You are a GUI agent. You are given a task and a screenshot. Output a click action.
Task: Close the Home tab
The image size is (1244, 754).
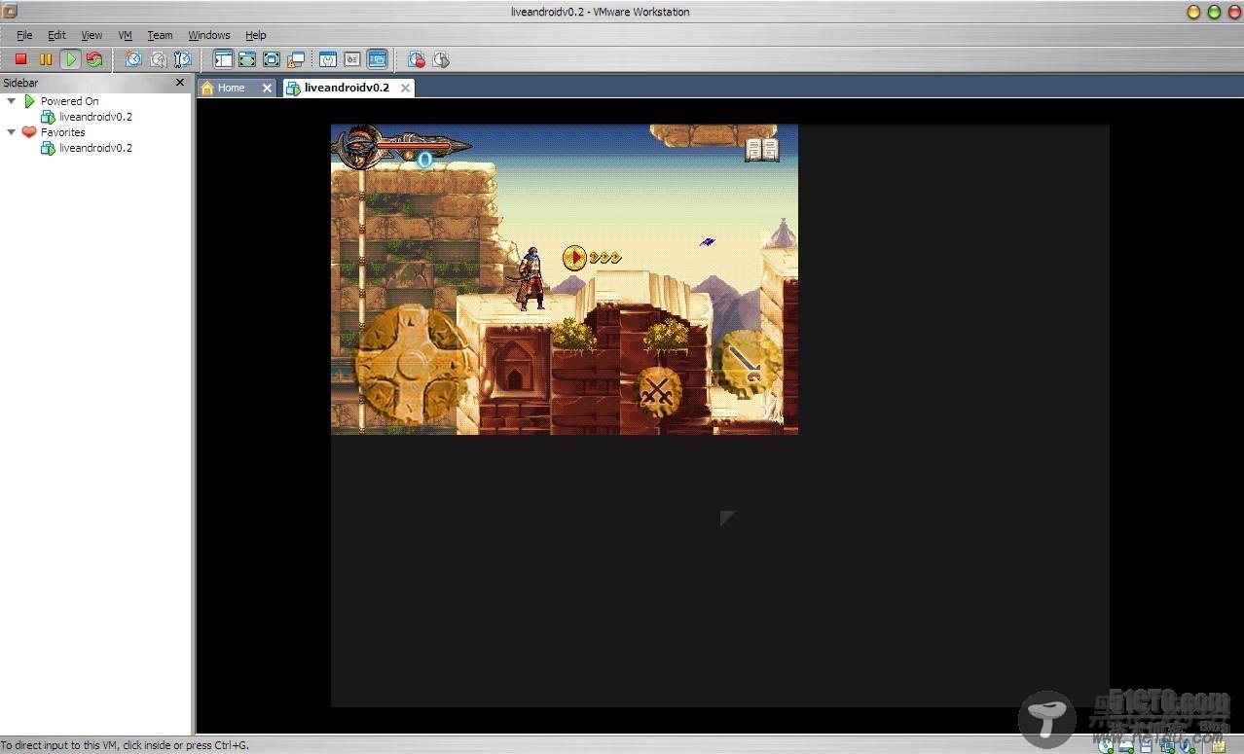click(x=268, y=88)
